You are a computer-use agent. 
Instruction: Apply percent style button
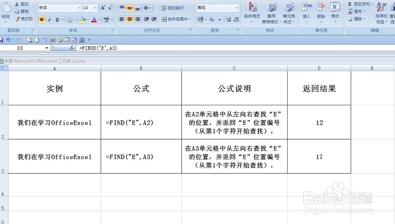click(212, 19)
